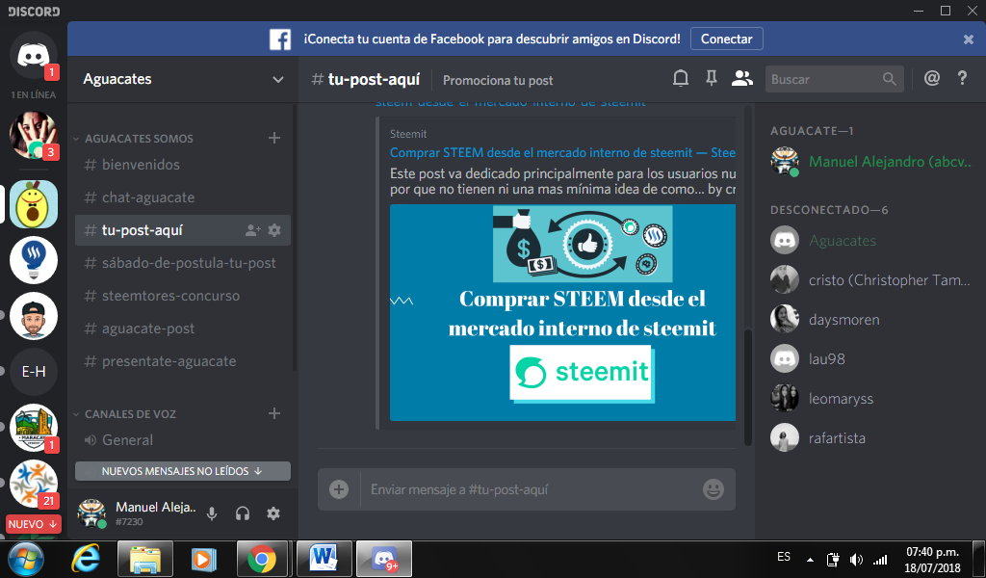Click the notification bell icon

[681, 78]
